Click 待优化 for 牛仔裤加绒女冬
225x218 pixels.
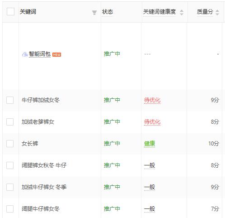coord(152,100)
